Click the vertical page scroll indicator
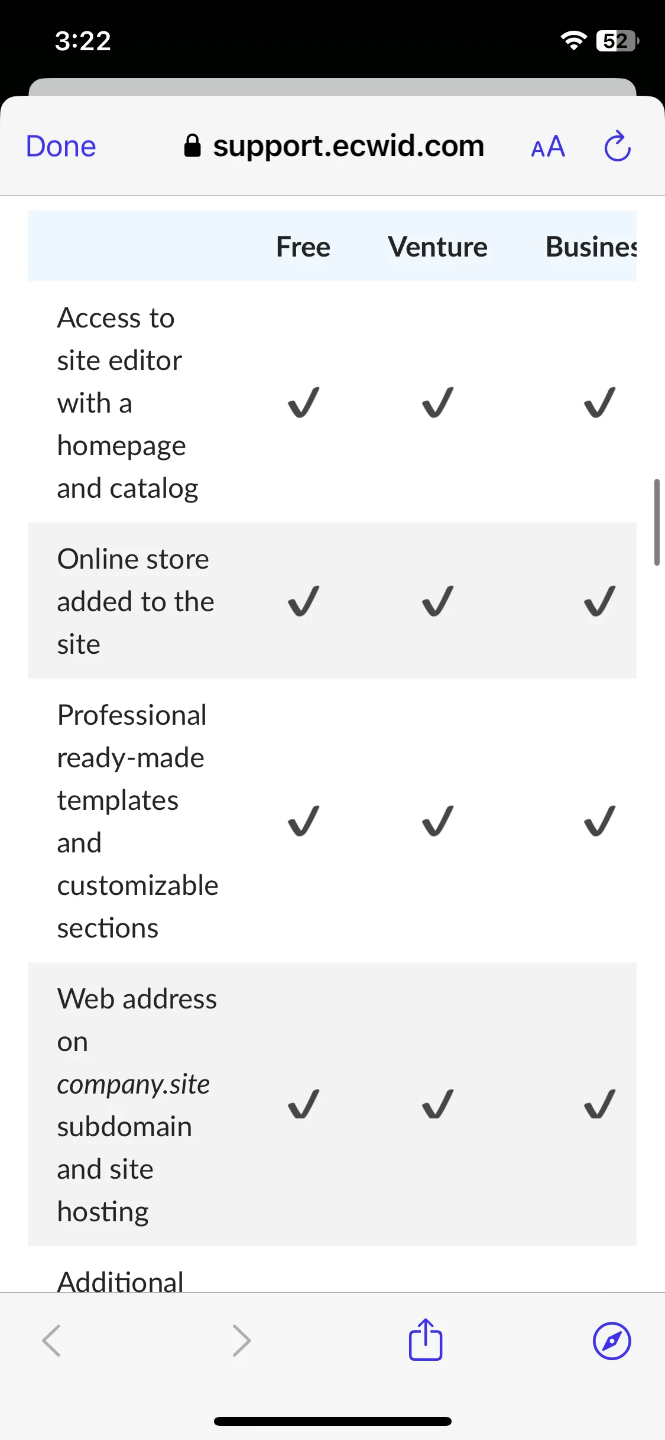Image resolution: width=665 pixels, height=1440 pixels. tap(657, 523)
